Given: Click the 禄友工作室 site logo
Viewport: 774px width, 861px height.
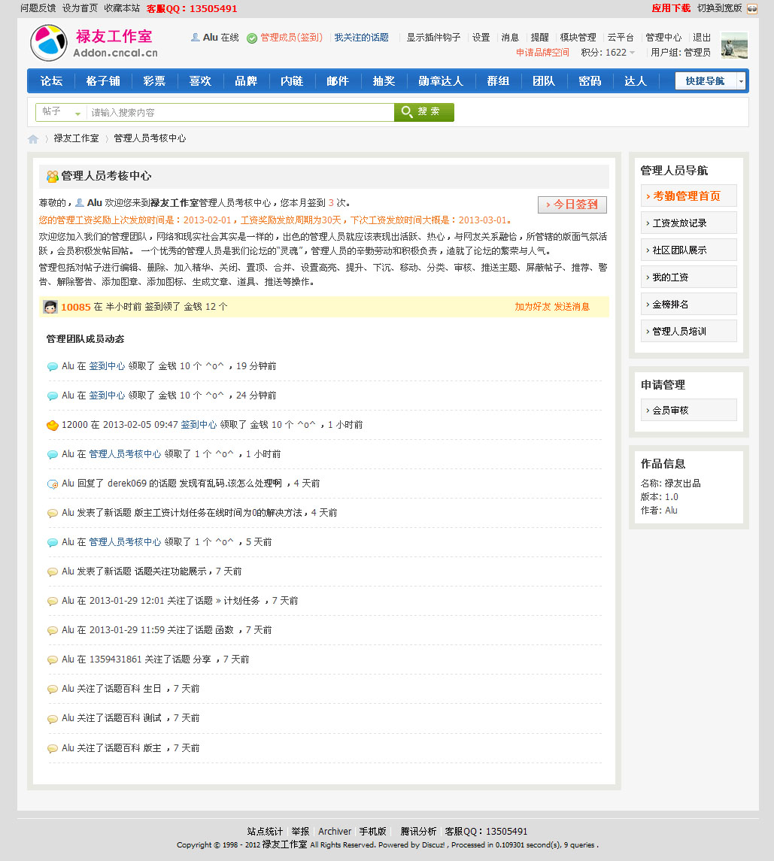Looking at the screenshot, I should [x=94, y=42].
